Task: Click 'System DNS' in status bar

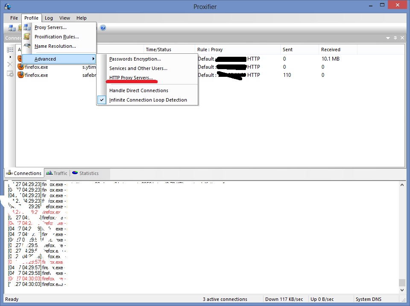Action: tap(369, 299)
